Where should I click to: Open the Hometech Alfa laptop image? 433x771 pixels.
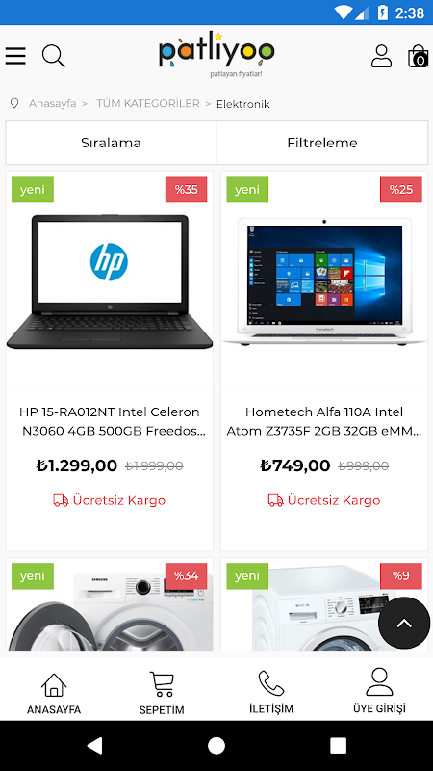click(x=324, y=281)
